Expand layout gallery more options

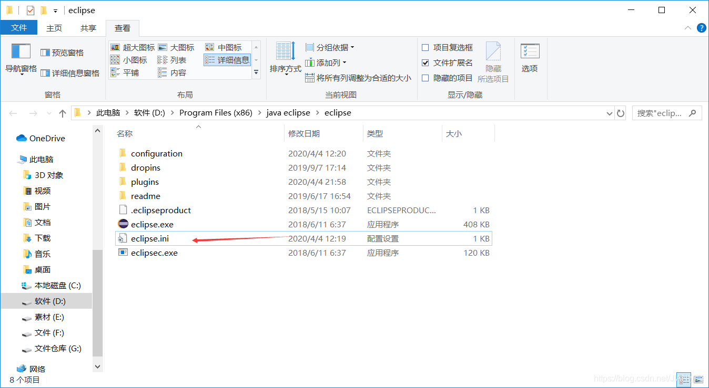[x=256, y=72]
